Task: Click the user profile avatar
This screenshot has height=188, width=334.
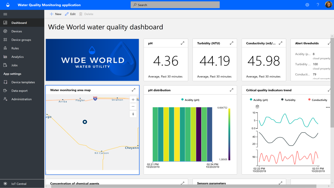Action: (328, 5)
